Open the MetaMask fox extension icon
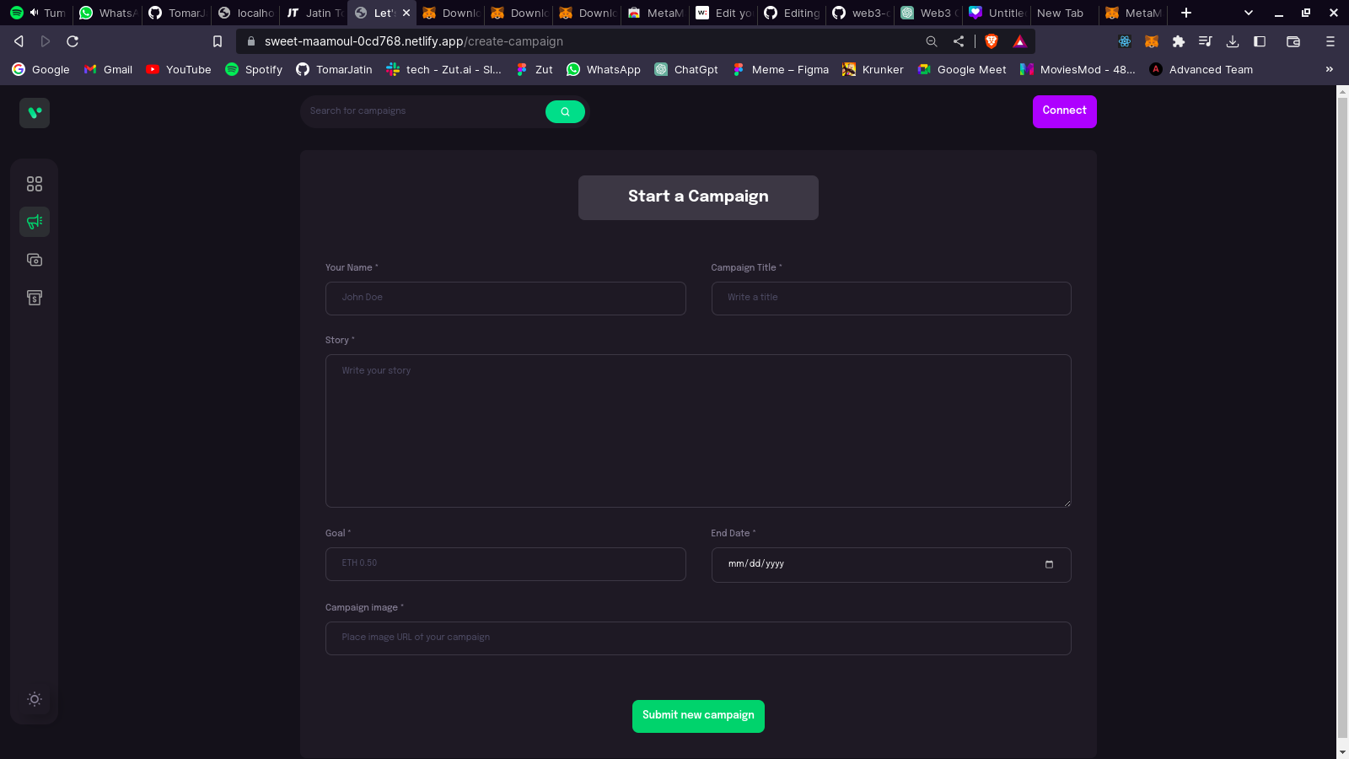The image size is (1349, 759). pyautogui.click(x=1151, y=40)
